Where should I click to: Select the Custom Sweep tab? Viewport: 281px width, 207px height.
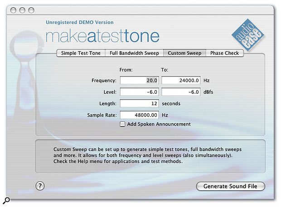coord(184,53)
